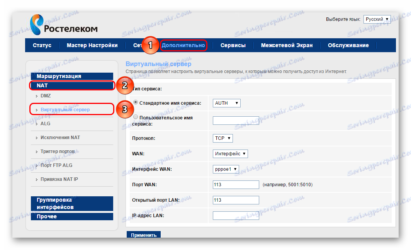Image resolution: width=411 pixels, height=250 pixels.
Task: Click the Тип сервиса label
Action: coord(147,89)
